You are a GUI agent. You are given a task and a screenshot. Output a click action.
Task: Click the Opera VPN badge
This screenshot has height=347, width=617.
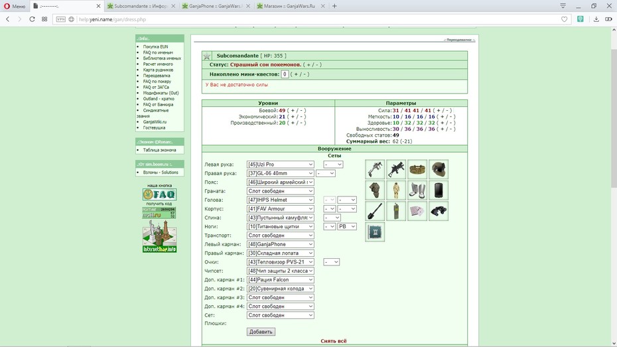pyautogui.click(x=60, y=19)
